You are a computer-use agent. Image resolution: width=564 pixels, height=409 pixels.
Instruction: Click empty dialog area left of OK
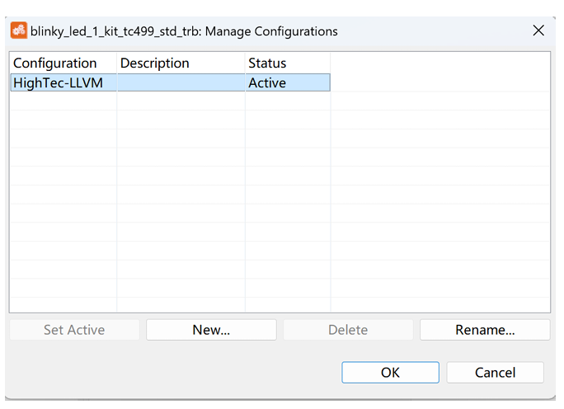point(165,373)
